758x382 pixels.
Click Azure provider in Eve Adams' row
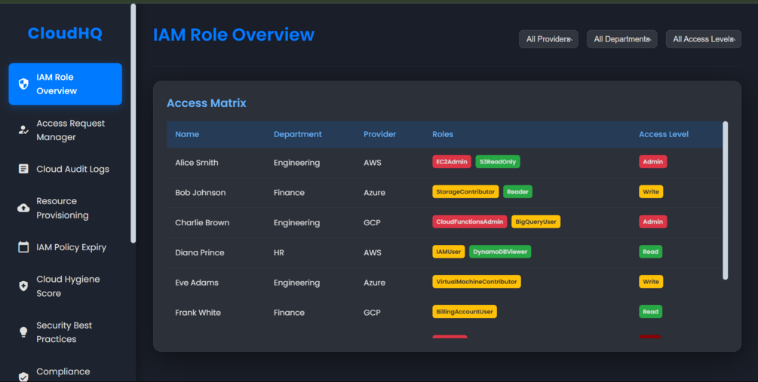[374, 283]
